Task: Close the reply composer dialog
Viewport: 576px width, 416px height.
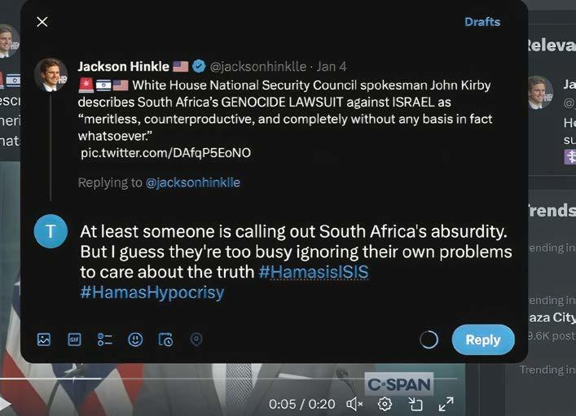Action: 42,22
